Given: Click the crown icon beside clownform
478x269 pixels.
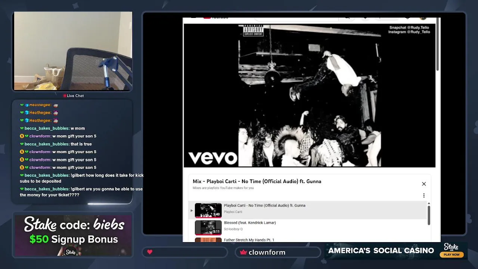Looking at the screenshot, I should click(x=243, y=252).
